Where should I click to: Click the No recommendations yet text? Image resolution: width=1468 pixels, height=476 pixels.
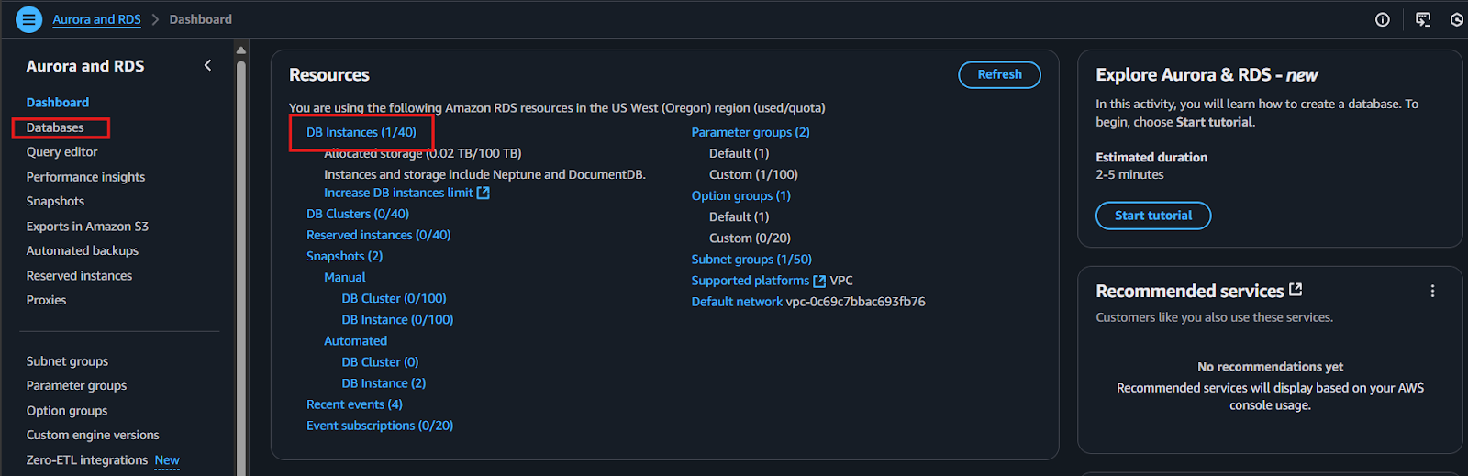click(1270, 367)
